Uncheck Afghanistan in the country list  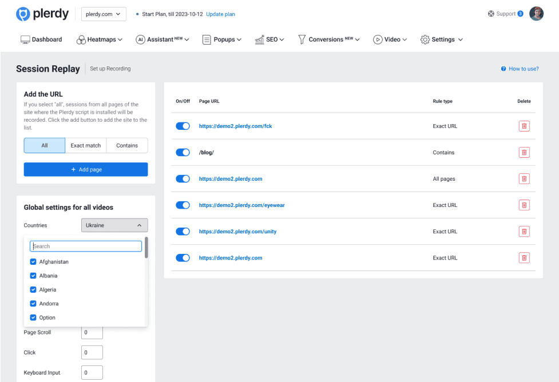(x=33, y=262)
